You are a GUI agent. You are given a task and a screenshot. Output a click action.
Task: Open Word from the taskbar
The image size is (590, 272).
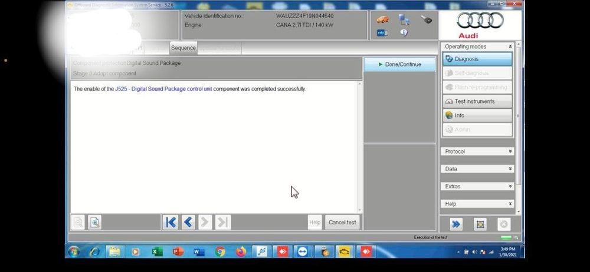point(199,251)
